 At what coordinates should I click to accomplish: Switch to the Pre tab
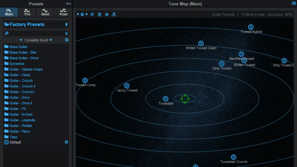27,12
